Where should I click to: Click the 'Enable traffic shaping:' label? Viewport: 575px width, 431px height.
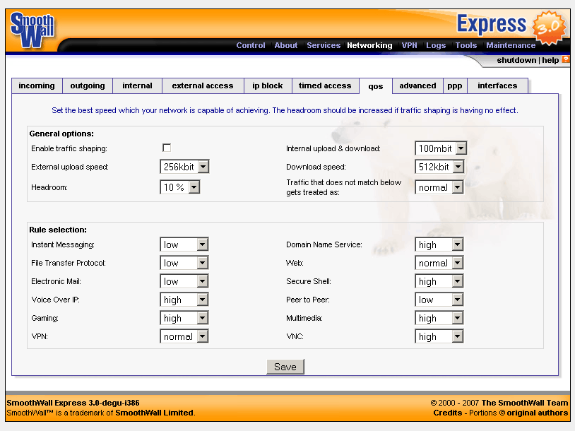point(69,148)
